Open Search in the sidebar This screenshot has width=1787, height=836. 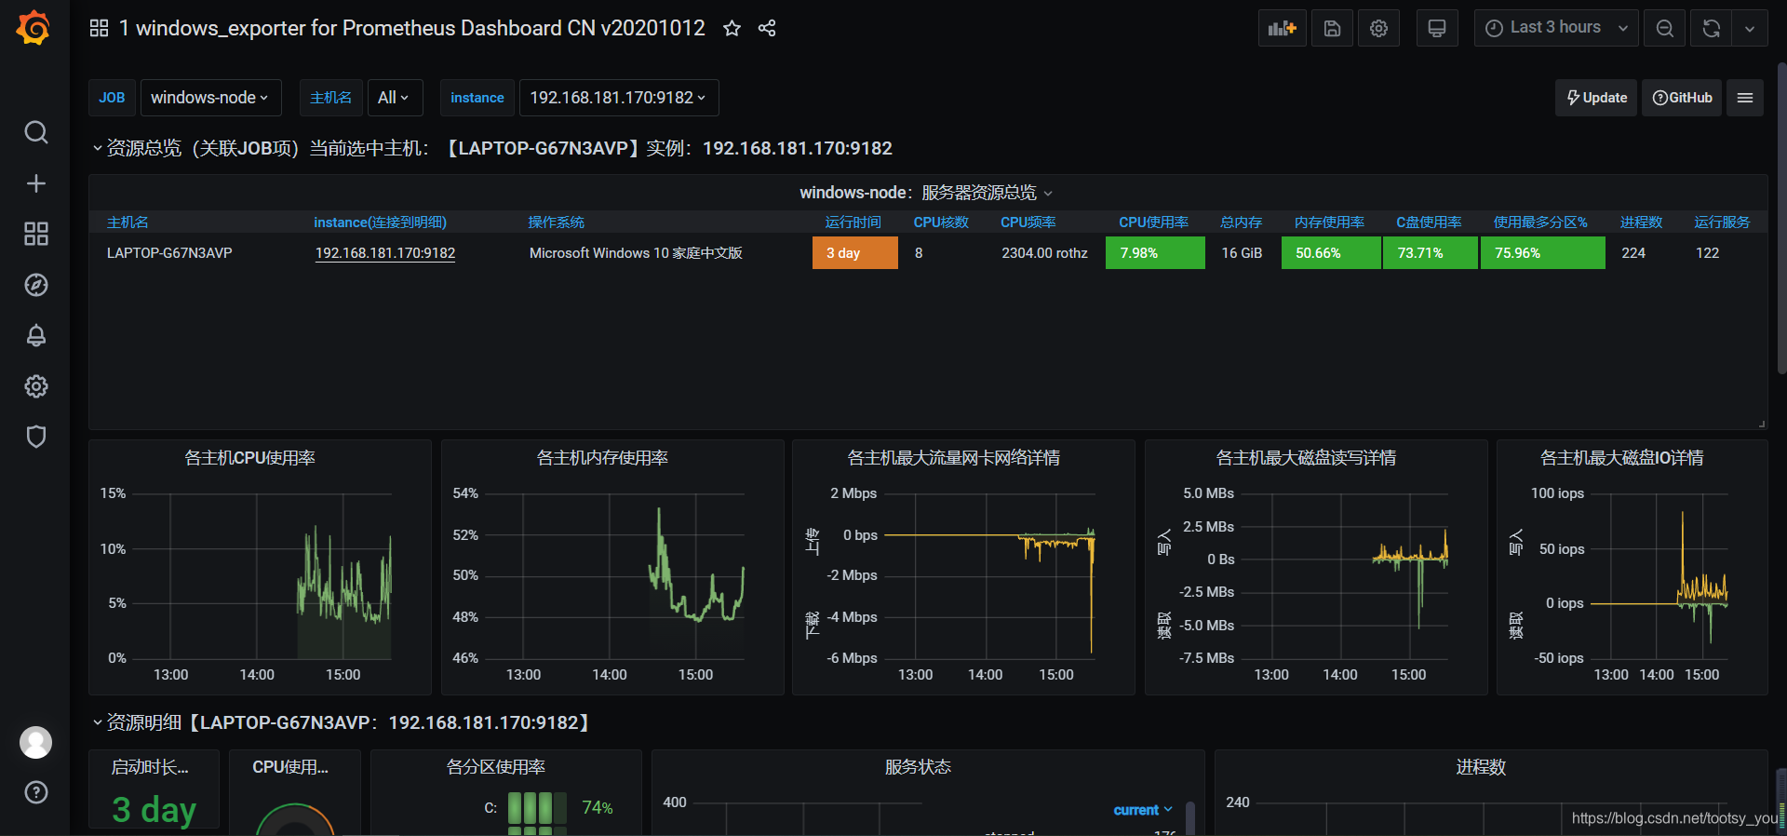click(35, 132)
